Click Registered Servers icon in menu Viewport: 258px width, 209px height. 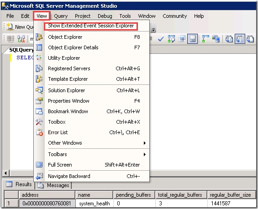(x=39, y=68)
